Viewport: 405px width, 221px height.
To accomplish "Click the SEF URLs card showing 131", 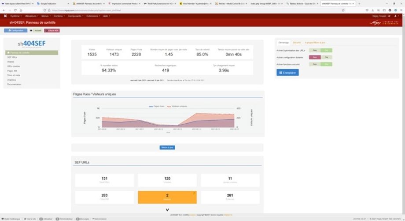I will [x=104, y=180].
